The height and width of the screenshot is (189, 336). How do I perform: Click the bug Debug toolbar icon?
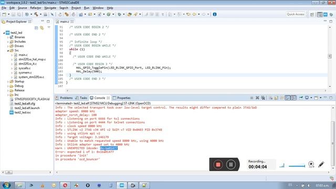(x=119, y=14)
